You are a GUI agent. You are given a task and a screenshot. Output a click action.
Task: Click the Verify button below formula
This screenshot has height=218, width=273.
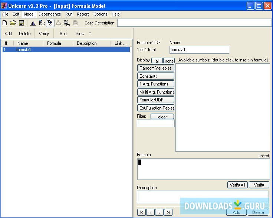click(259, 185)
